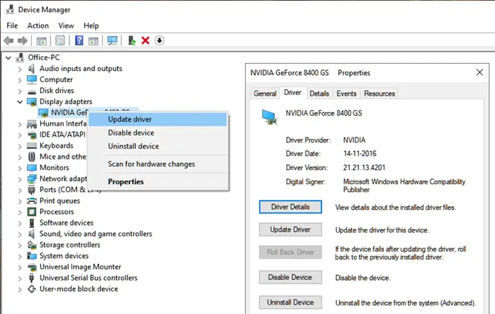Viewport: 495px width, 314px height.
Task: Expand the Processors category
Action: tap(20, 212)
